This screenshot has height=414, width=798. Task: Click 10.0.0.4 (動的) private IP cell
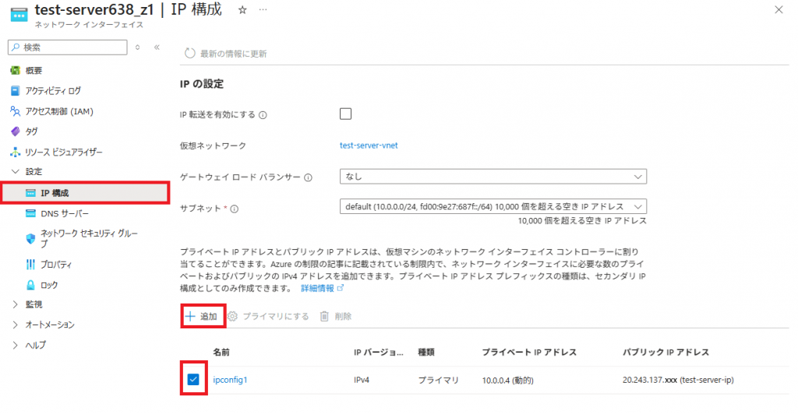tap(507, 380)
